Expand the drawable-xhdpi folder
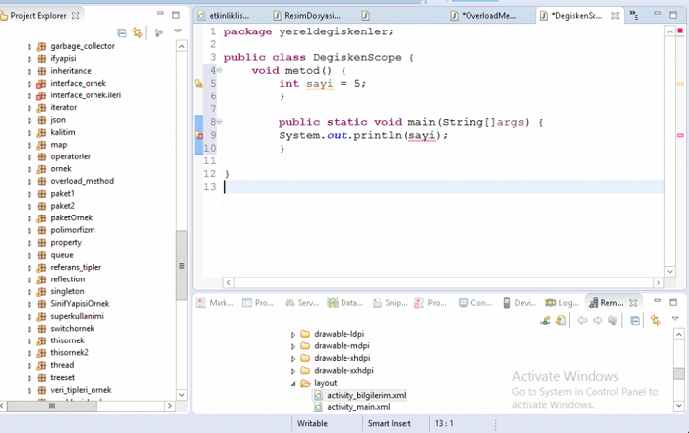This screenshot has width=689, height=433. pos(293,359)
